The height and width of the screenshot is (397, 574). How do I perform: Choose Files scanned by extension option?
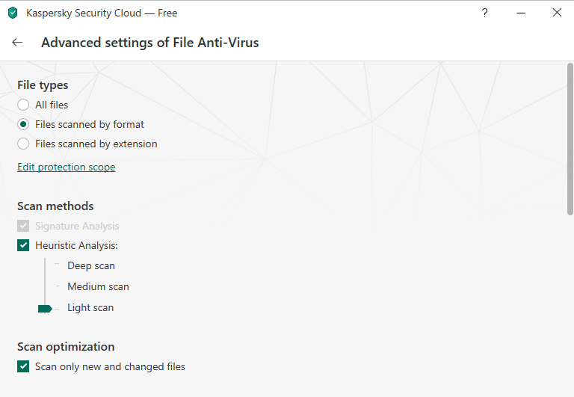(23, 144)
